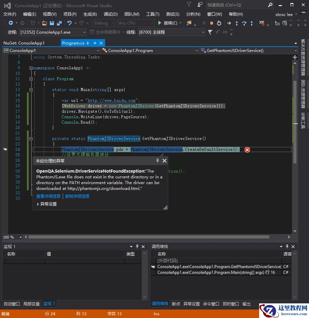Viewport: 309px width, 318px height.
Task: Open the 调试(D) menu
Action: tap(111, 14)
